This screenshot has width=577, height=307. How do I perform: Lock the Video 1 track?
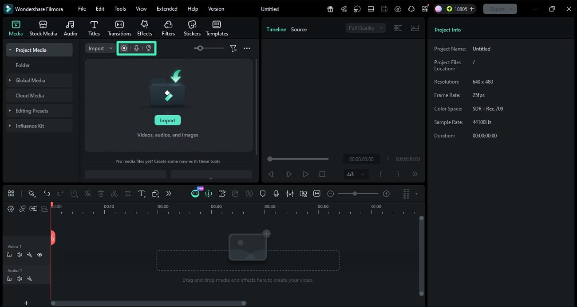pyautogui.click(x=9, y=255)
